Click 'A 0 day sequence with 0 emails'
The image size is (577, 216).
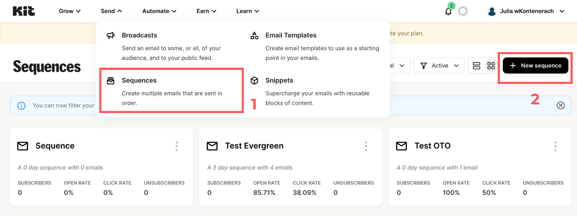[x=60, y=168]
